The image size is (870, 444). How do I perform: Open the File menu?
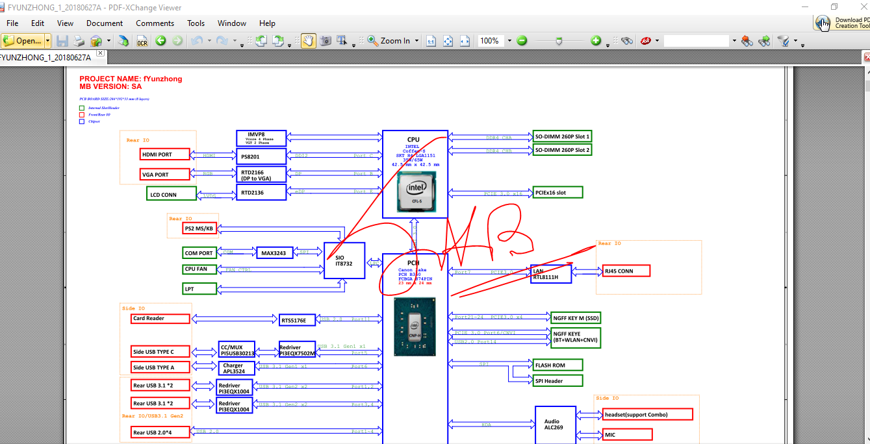point(12,23)
